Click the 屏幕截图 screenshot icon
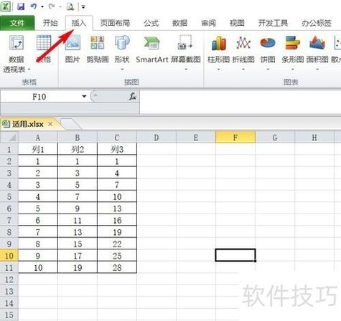341x321 pixels. pyautogui.click(x=185, y=42)
